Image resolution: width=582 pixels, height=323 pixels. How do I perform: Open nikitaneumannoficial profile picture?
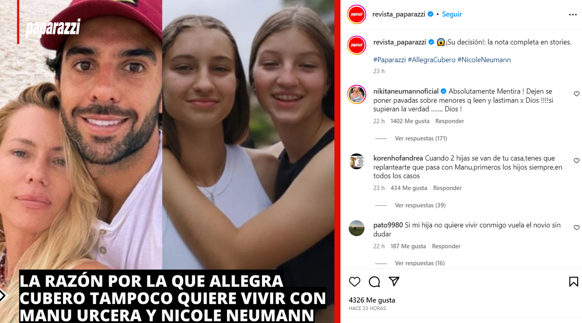click(x=356, y=94)
